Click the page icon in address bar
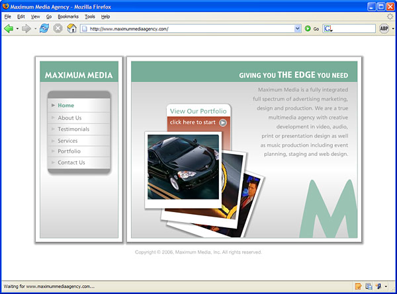 (85, 29)
